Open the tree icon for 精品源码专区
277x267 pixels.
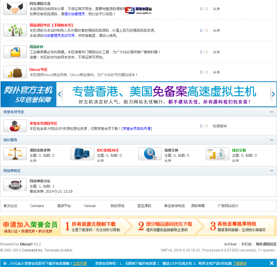pyautogui.click(x=15, y=30)
